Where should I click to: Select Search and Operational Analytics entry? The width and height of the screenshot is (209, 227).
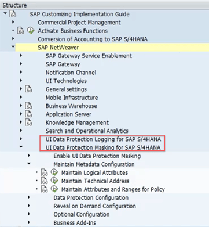pos(87,131)
